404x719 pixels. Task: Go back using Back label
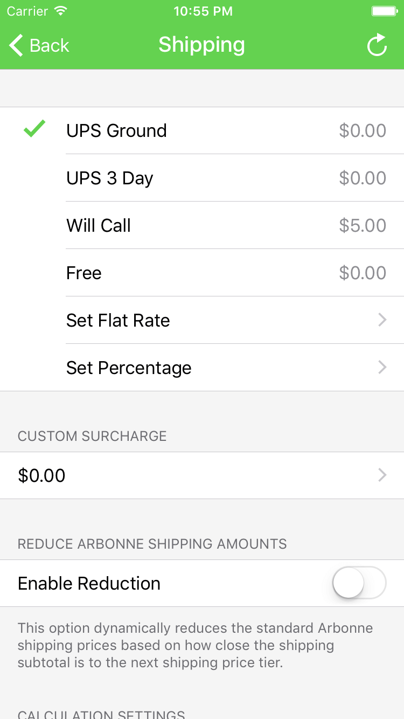[50, 45]
